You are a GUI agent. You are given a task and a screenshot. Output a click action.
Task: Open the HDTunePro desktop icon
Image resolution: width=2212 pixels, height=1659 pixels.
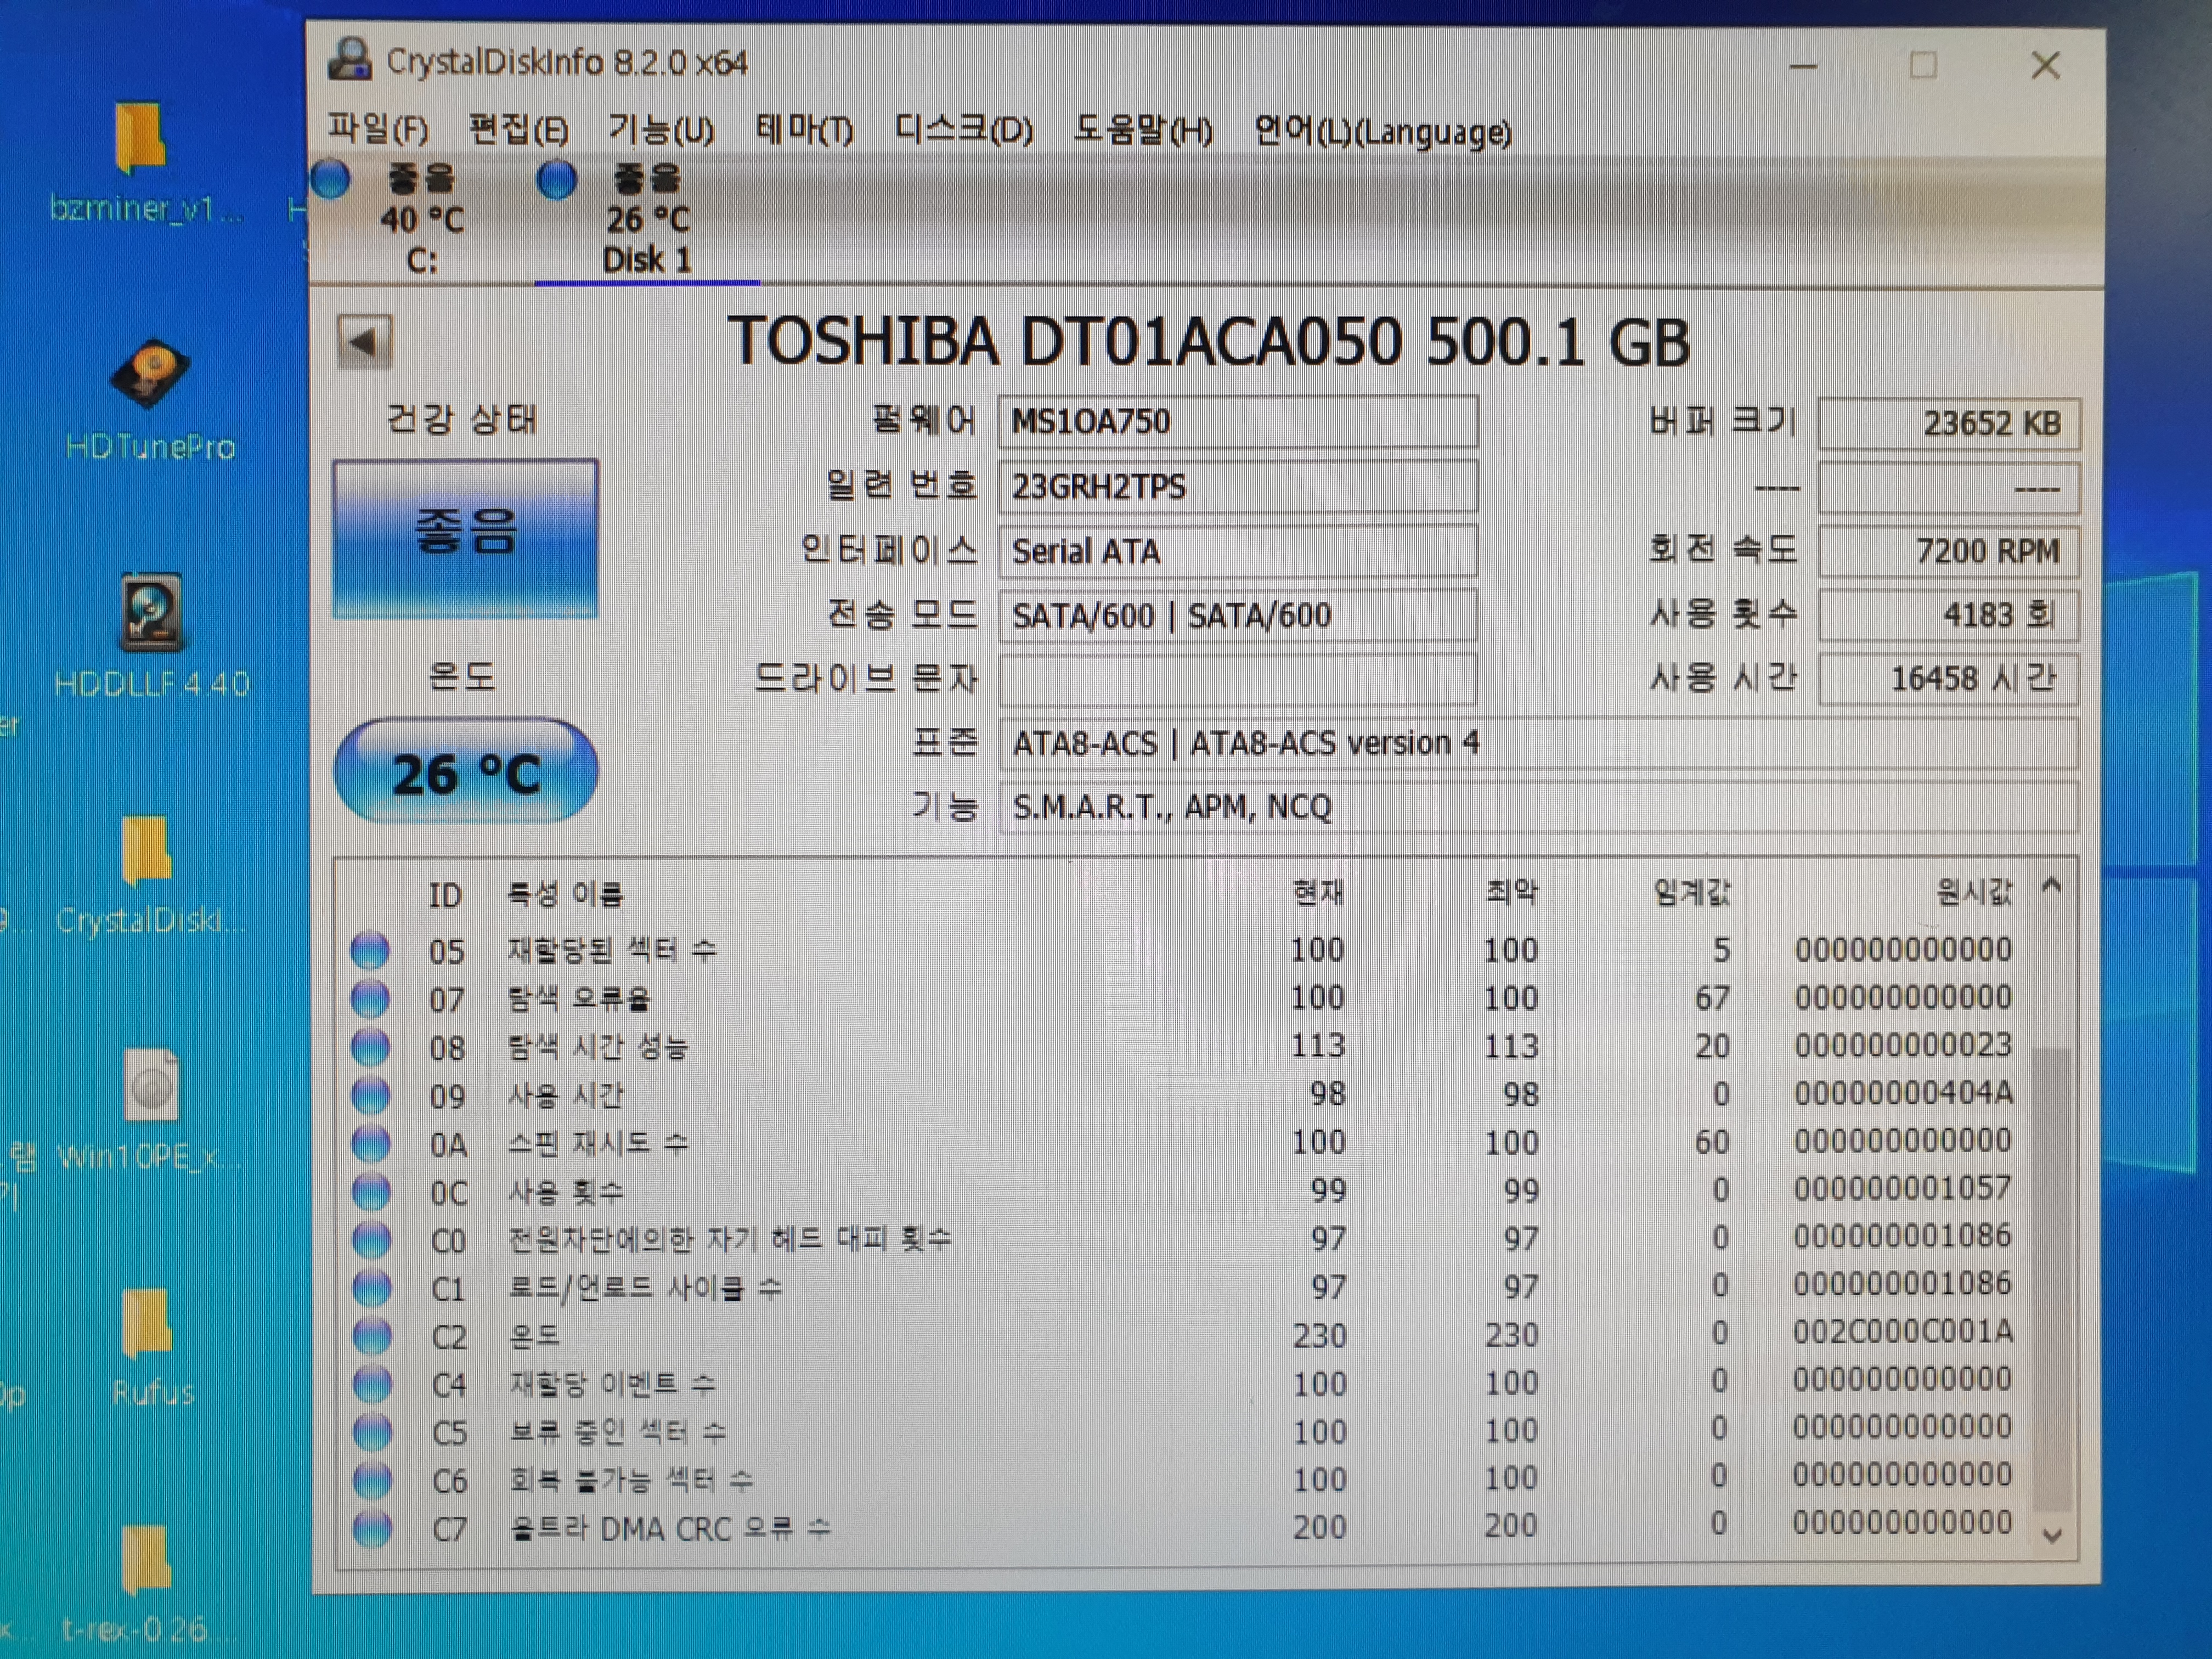[150, 400]
